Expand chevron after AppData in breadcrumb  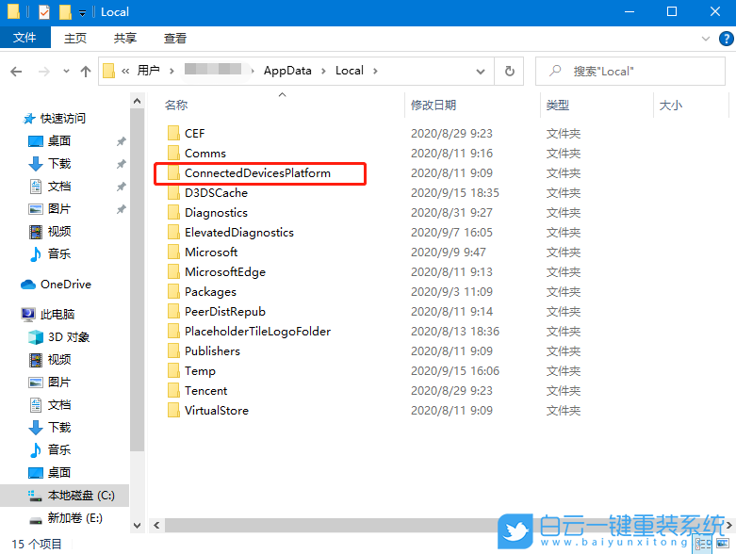(323, 71)
